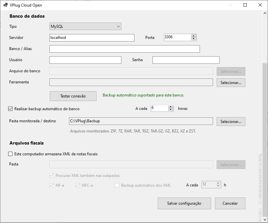Screen dimensions: 268x223
Task: Click the Servidor input field with localhost
Action: 92,38
